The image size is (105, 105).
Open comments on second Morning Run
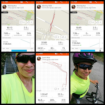point(90,22)
